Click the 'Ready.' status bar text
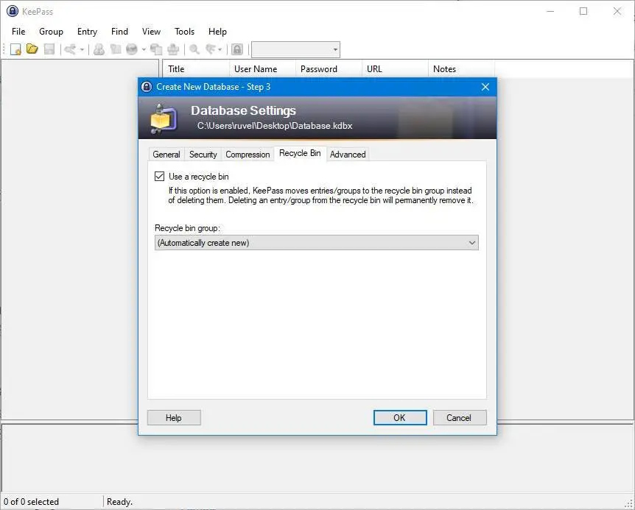Screen dimensions: 635x510 point(119,502)
